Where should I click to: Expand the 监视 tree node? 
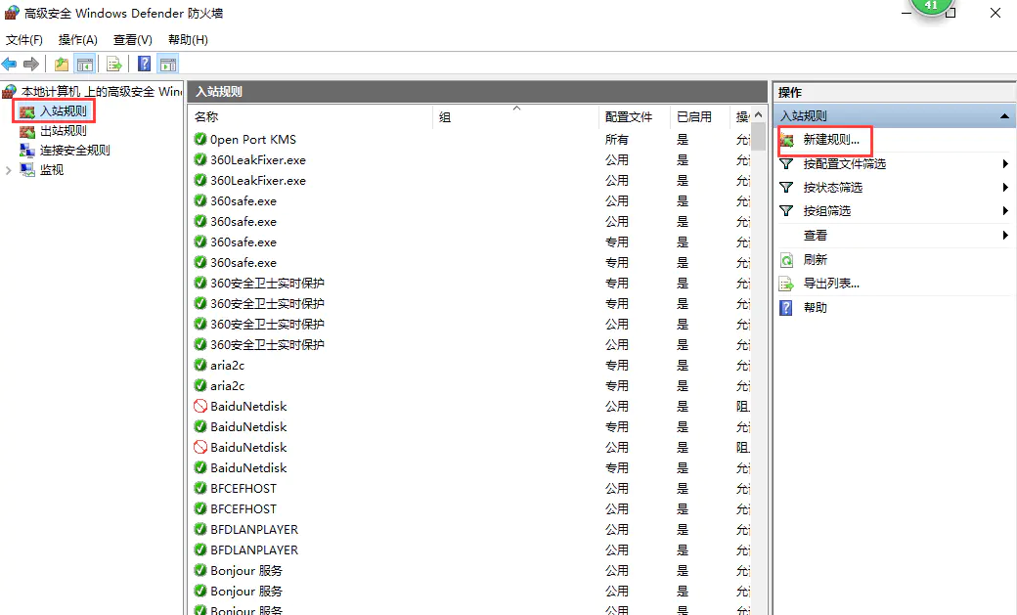(10, 170)
